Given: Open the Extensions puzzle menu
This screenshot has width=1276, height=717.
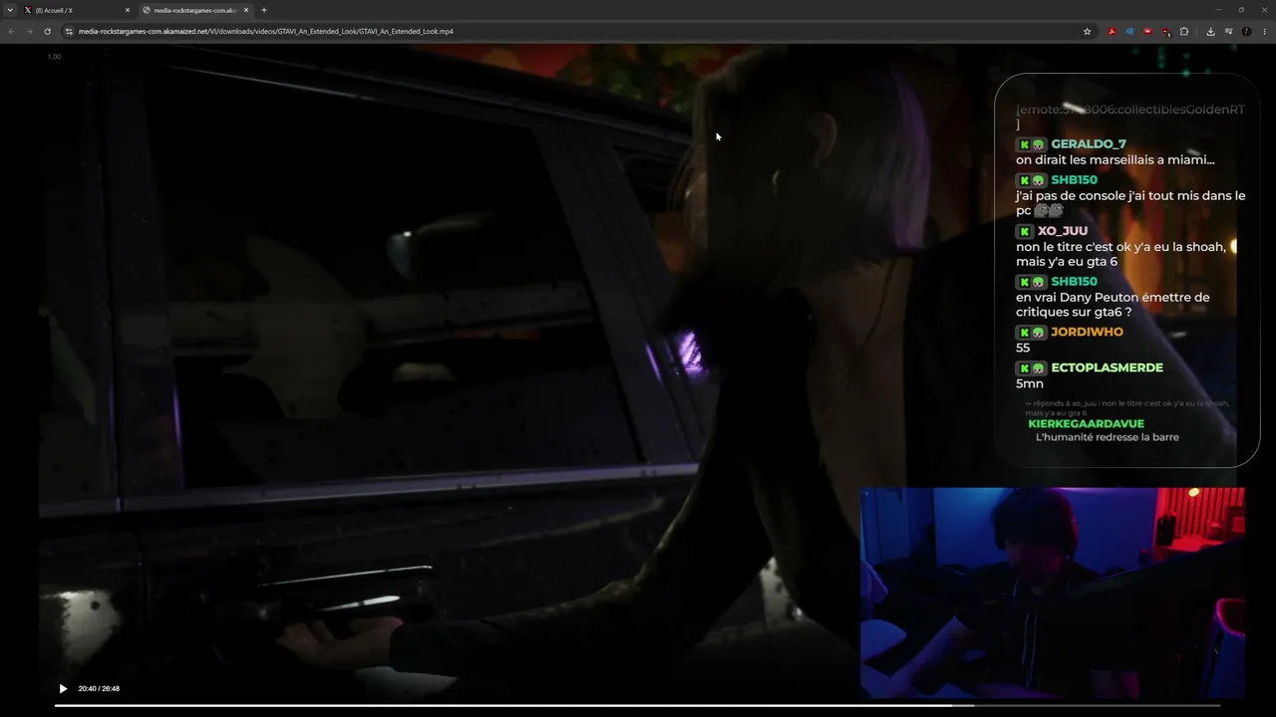Looking at the screenshot, I should [1184, 31].
